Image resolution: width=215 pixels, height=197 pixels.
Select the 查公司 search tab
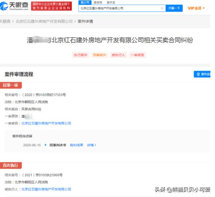[85, 2]
